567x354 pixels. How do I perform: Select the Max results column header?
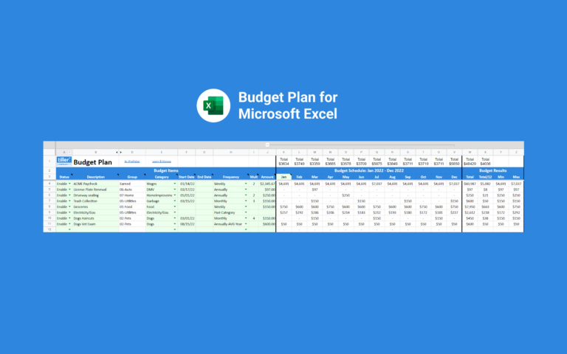[x=516, y=177]
